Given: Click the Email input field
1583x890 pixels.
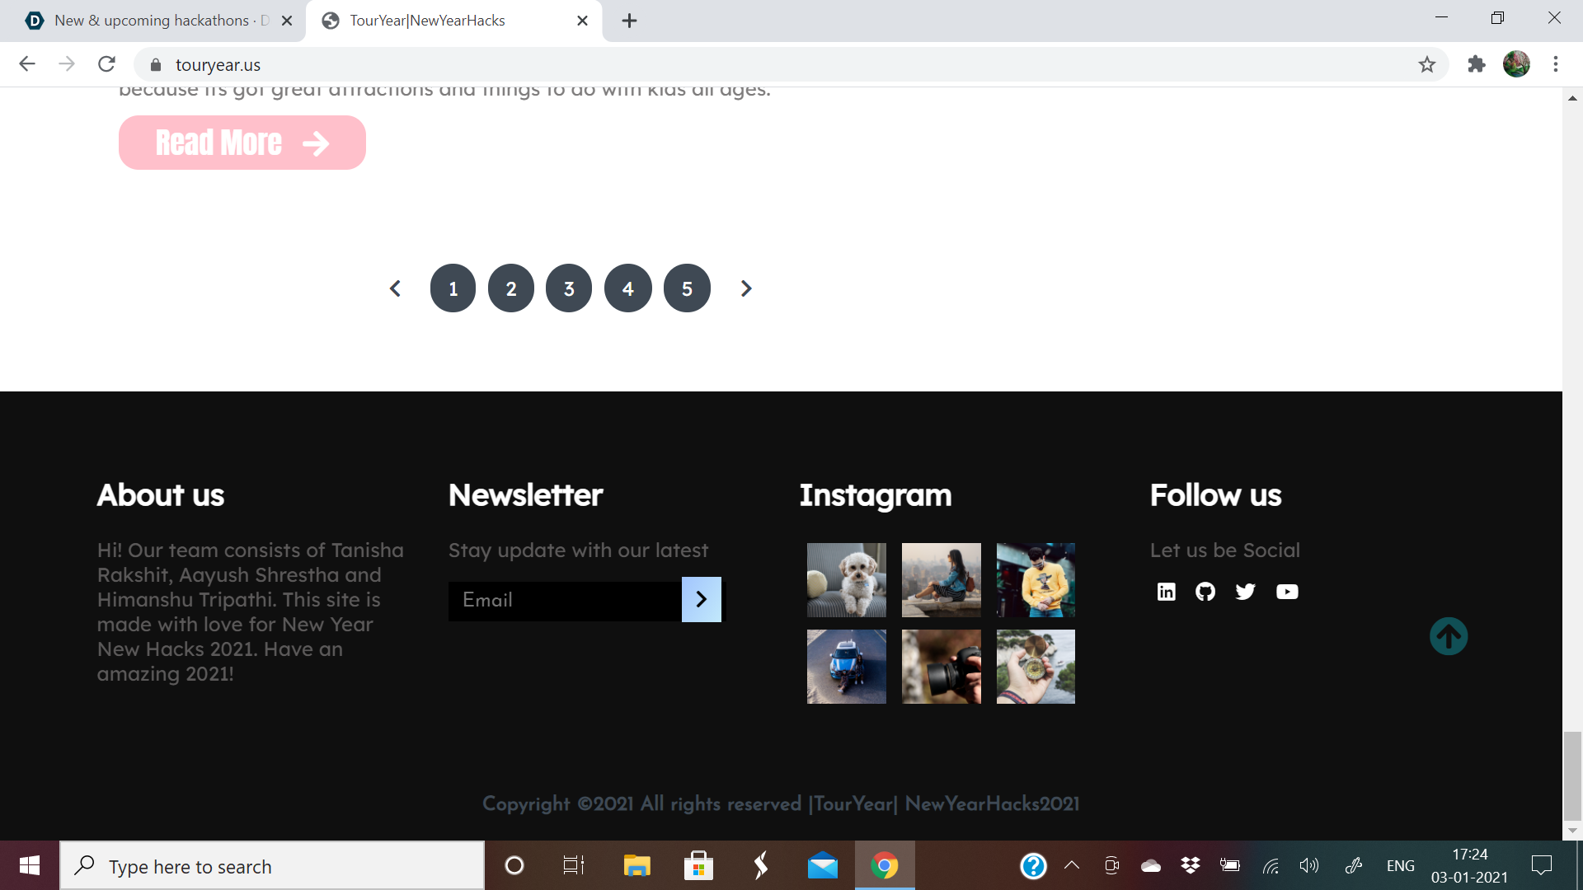Looking at the screenshot, I should [565, 600].
